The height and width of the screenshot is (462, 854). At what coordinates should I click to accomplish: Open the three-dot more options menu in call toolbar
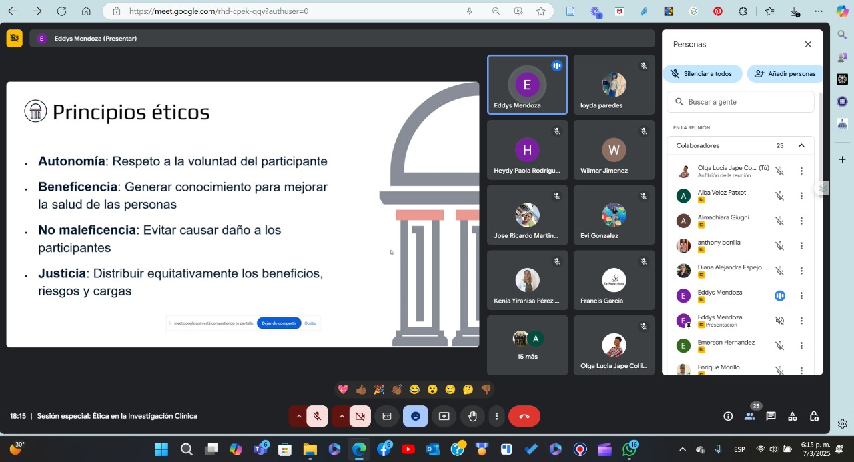(x=496, y=416)
